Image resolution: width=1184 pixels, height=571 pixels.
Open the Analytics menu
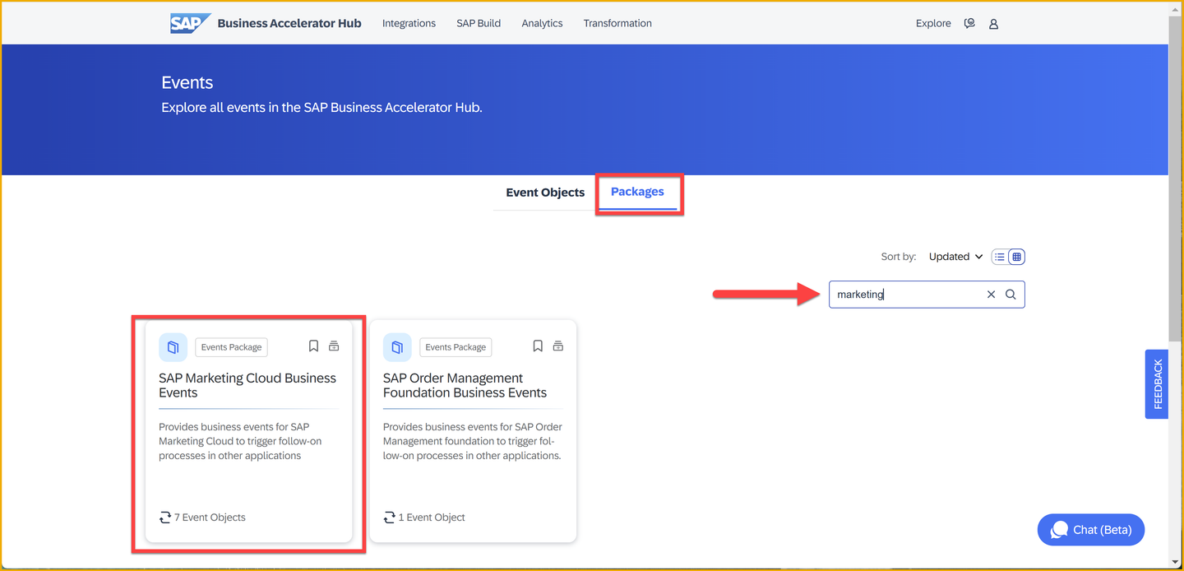542,23
